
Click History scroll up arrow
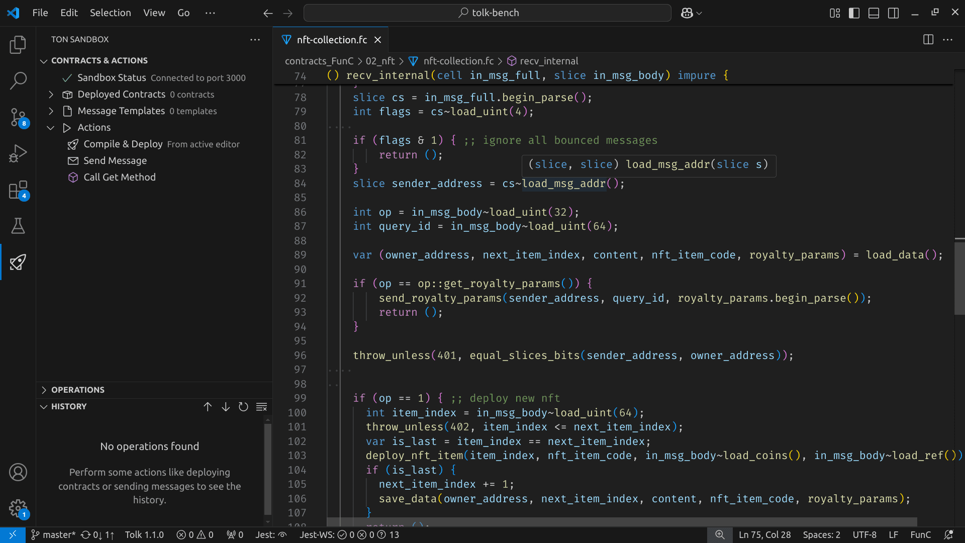(x=208, y=407)
